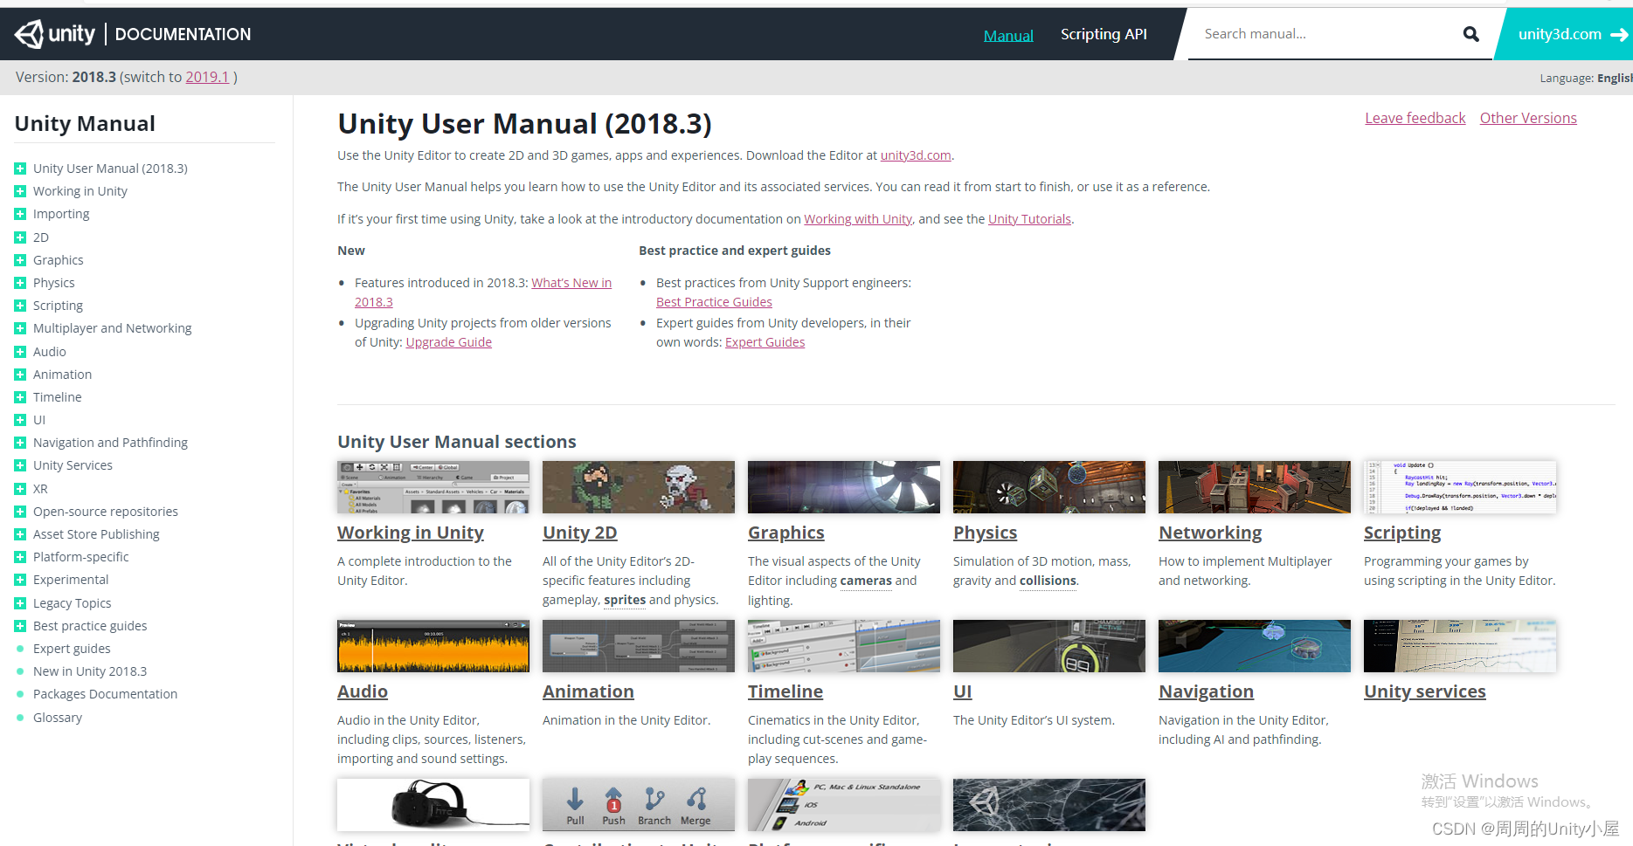Open the unity3d.com download link in intro

tap(916, 155)
